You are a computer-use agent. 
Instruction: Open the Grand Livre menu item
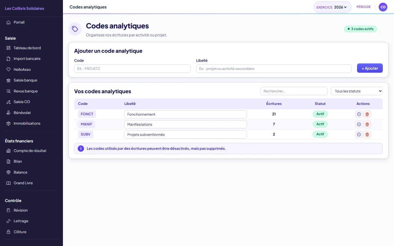(x=31, y=183)
